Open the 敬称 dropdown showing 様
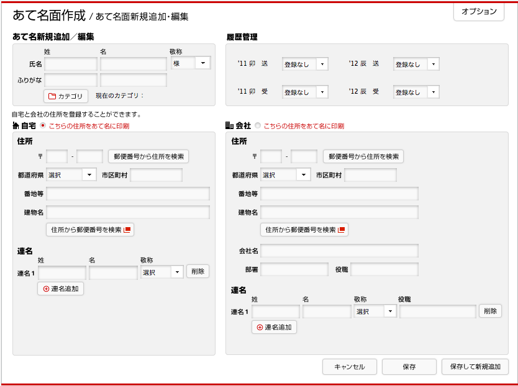This screenshot has height=386, width=518. point(191,63)
